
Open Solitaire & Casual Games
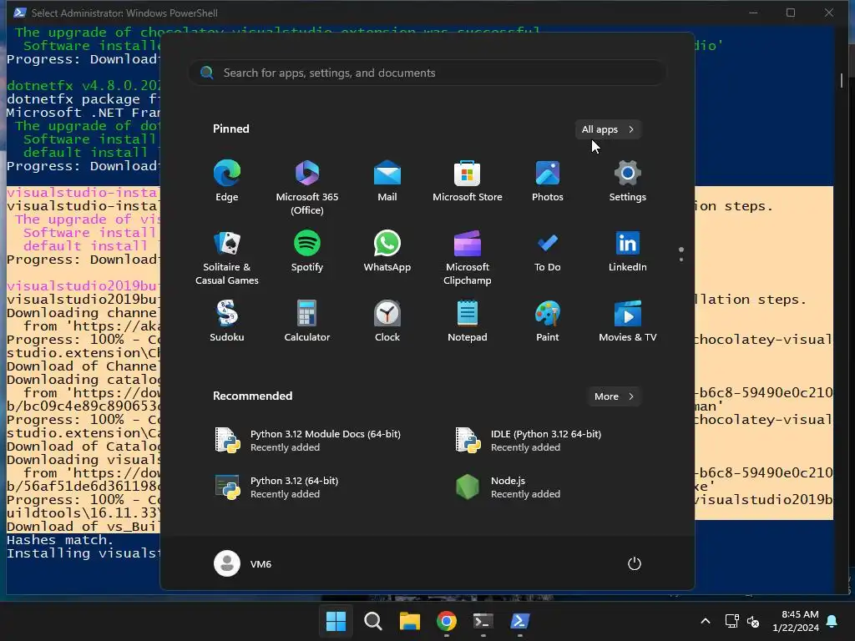point(227,258)
